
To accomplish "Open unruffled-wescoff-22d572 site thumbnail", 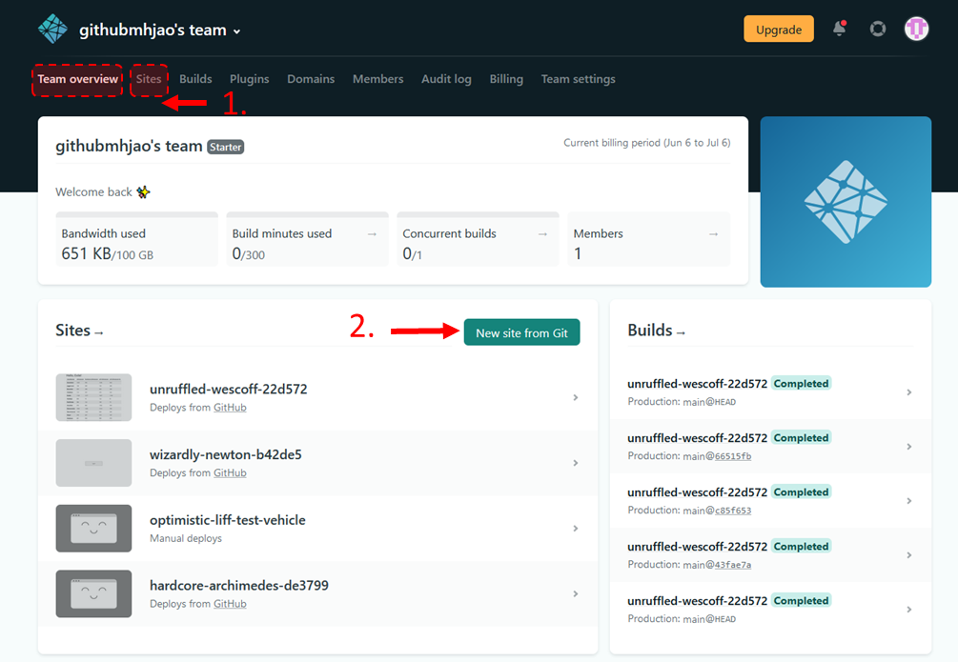I will [x=93, y=397].
